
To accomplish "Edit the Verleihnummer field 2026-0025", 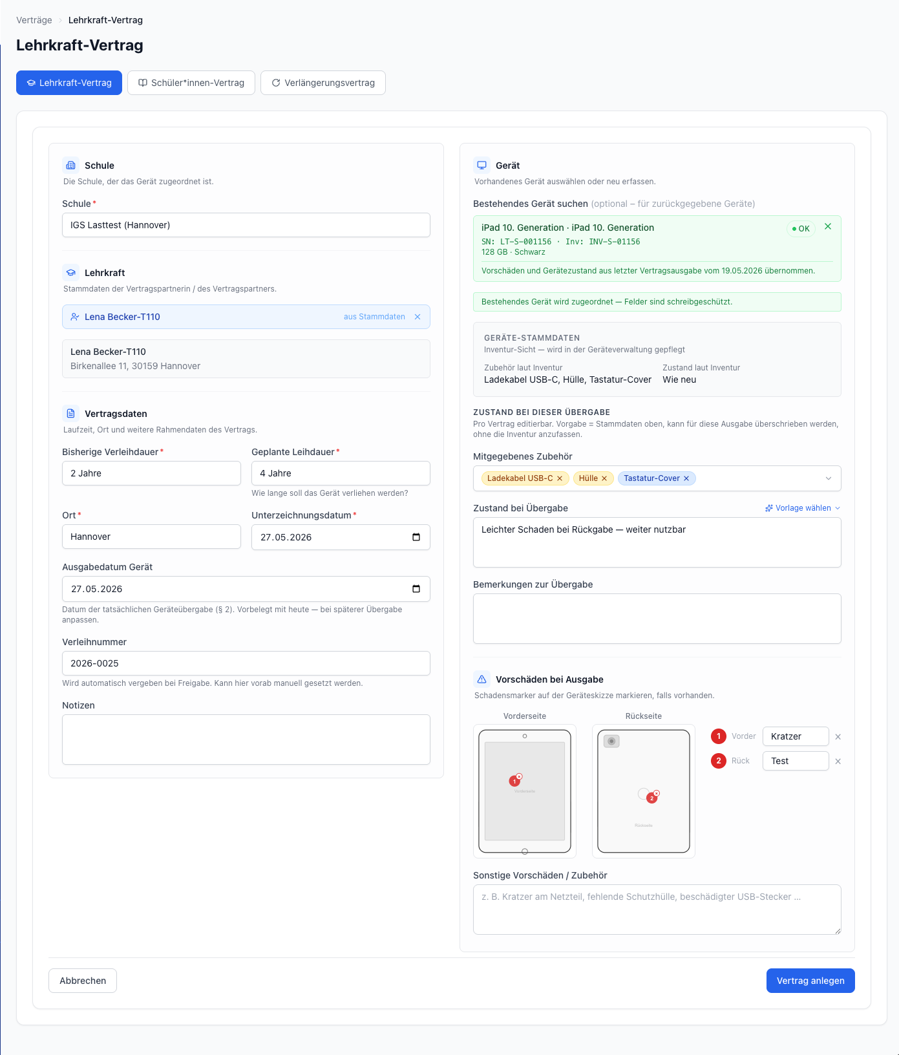I will point(246,663).
